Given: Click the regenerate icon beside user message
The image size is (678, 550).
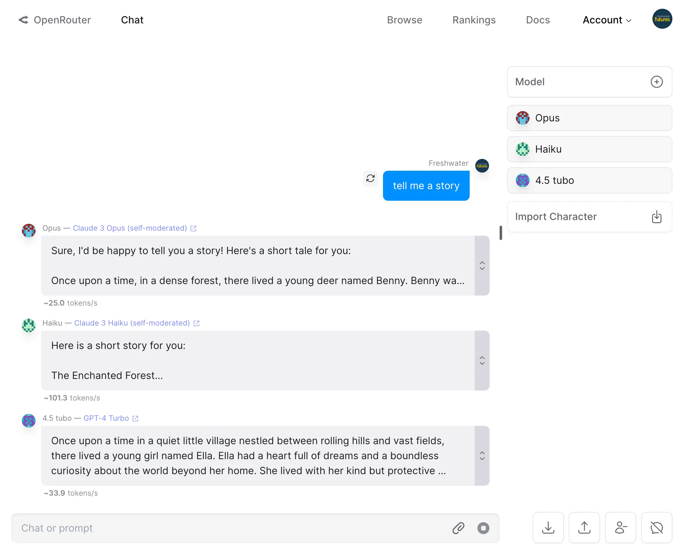Looking at the screenshot, I should (x=370, y=178).
